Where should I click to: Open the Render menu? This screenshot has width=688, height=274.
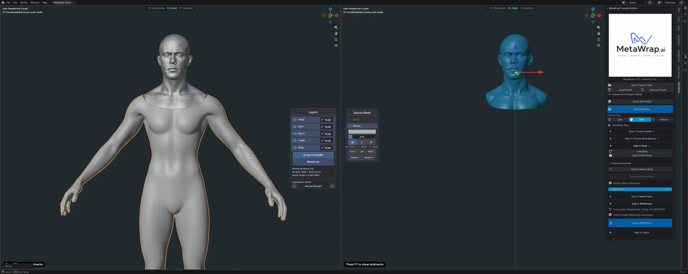pyautogui.click(x=24, y=3)
